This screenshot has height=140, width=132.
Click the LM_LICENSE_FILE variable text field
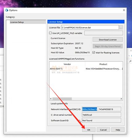[x=103, y=33]
